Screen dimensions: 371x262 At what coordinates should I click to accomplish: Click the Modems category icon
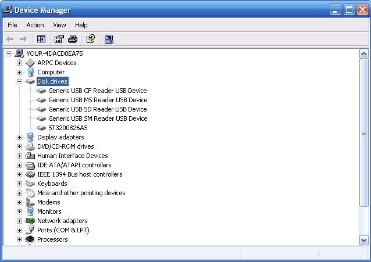(30, 202)
